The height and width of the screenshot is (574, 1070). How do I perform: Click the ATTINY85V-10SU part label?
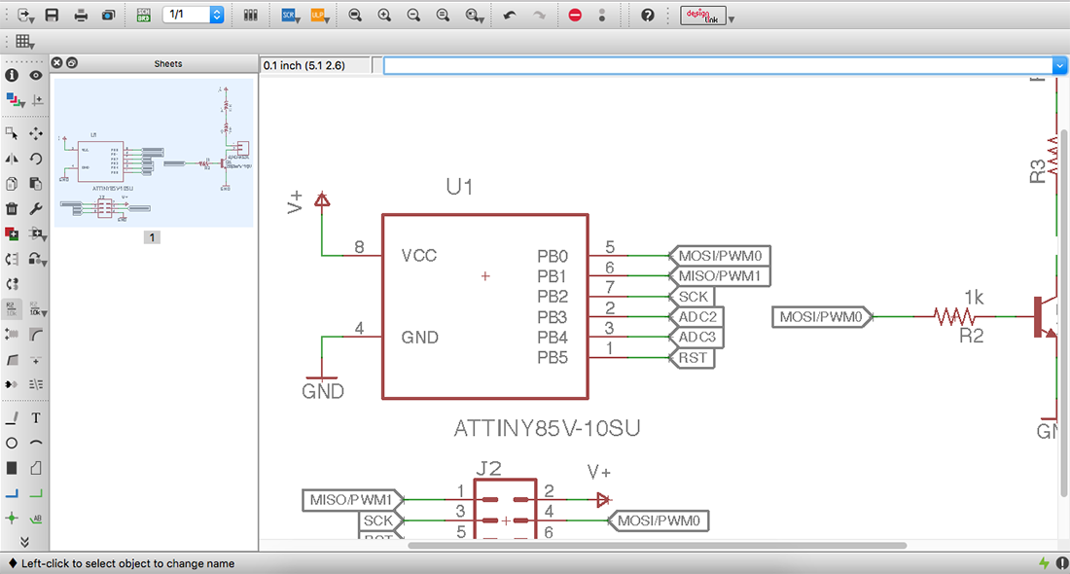(x=547, y=429)
